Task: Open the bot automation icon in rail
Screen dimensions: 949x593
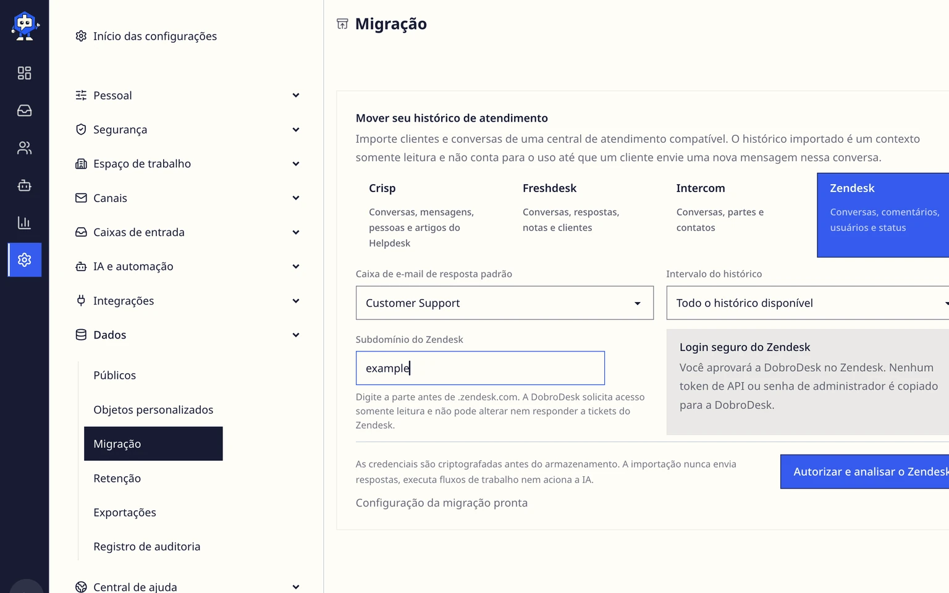Action: 24,185
